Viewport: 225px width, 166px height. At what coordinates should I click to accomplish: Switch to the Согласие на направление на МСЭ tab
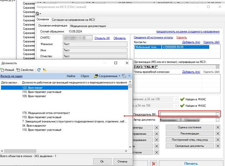(x=73, y=20)
